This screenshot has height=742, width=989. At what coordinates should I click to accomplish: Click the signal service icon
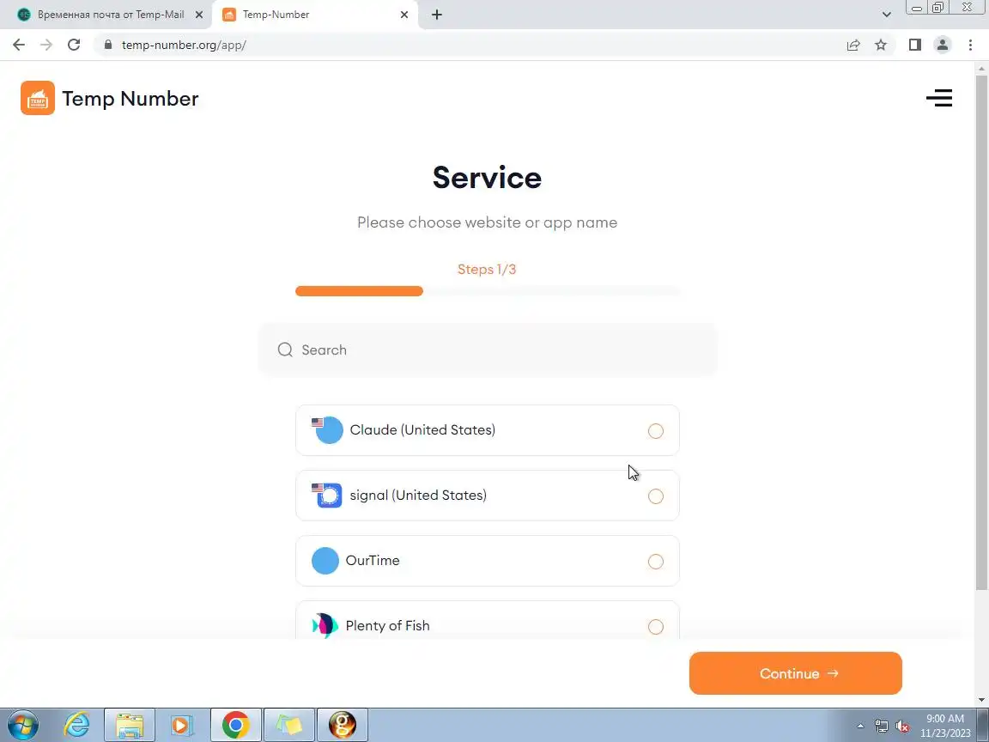[327, 496]
